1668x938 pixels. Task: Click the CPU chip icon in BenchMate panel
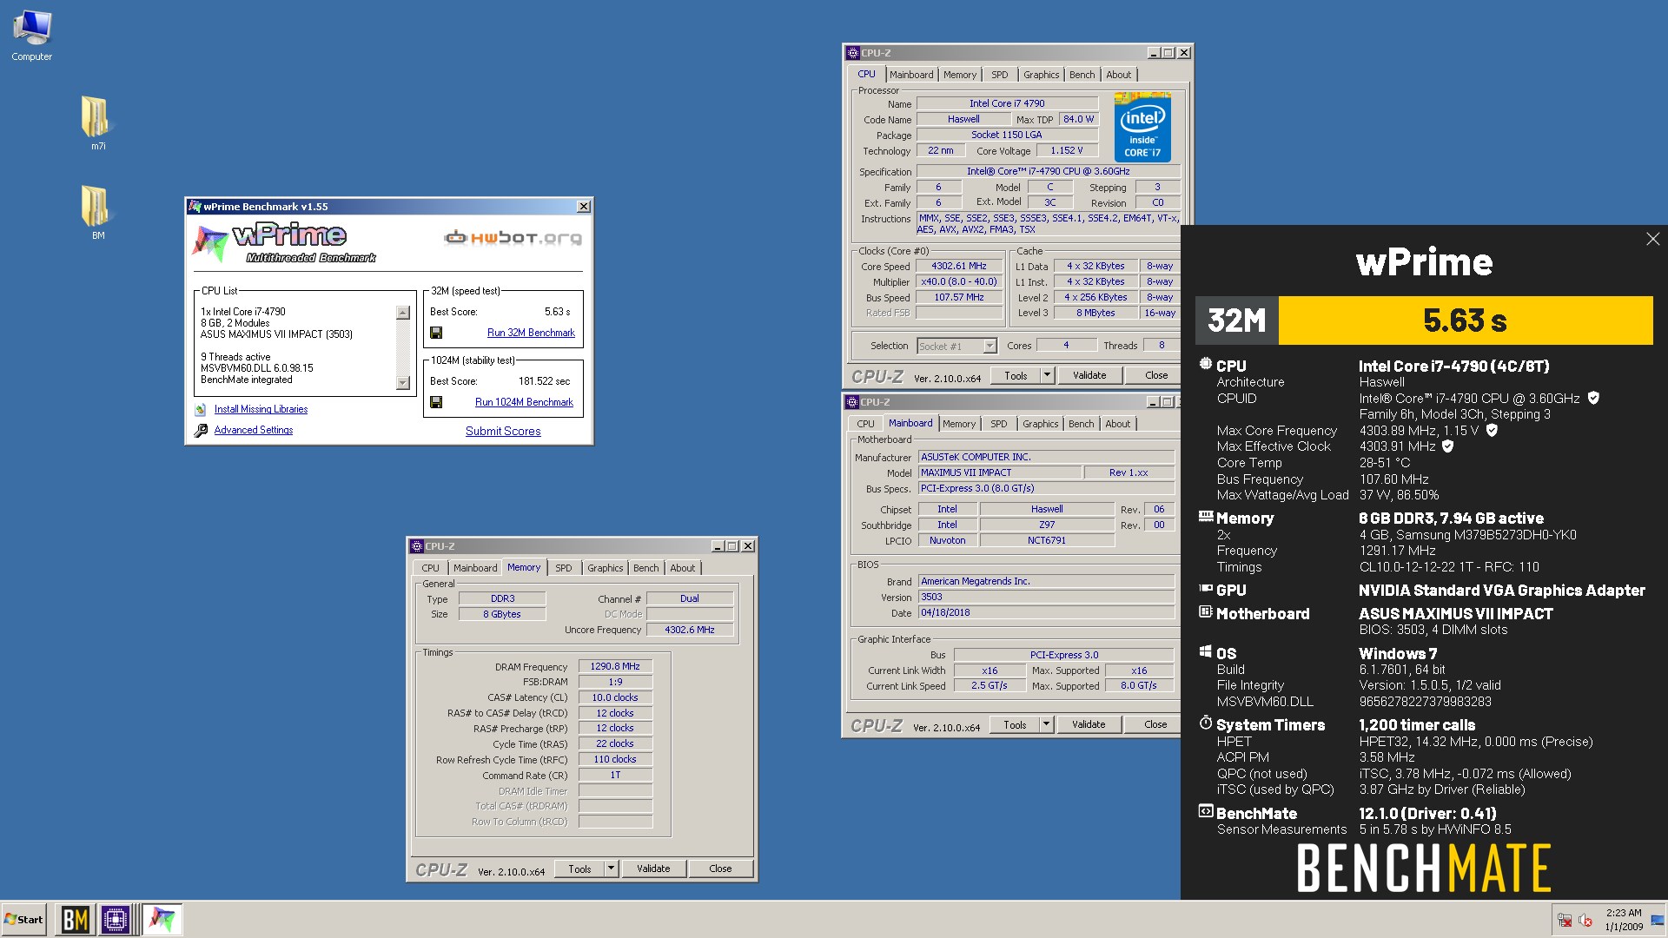(1205, 364)
